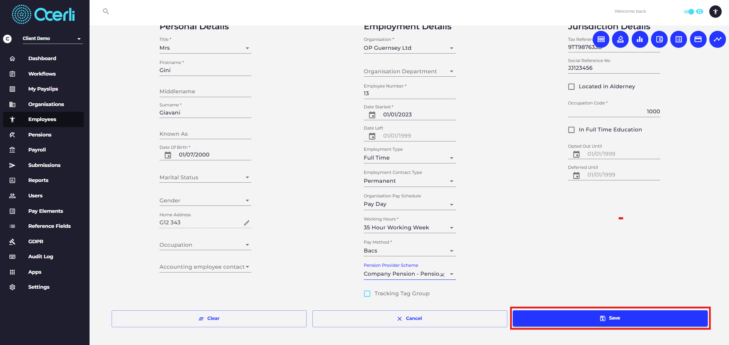Click the money/banknote floating action icon
The image size is (729, 345).
pyautogui.click(x=601, y=39)
